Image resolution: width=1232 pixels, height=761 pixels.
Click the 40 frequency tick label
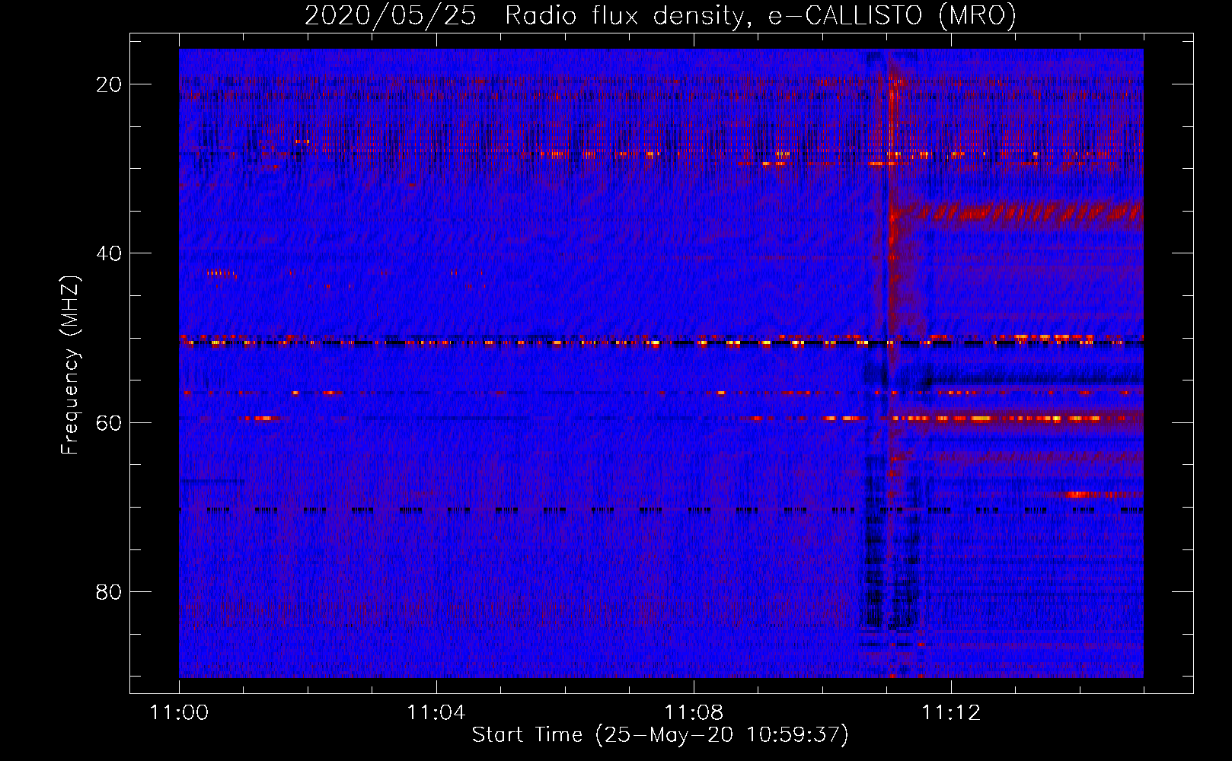click(x=109, y=253)
